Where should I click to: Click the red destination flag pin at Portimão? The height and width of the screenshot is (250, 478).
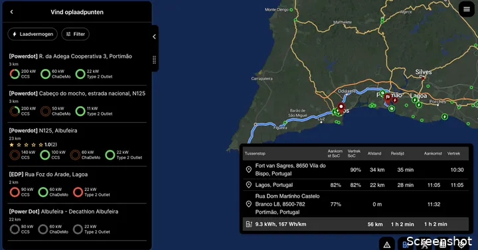click(x=388, y=98)
